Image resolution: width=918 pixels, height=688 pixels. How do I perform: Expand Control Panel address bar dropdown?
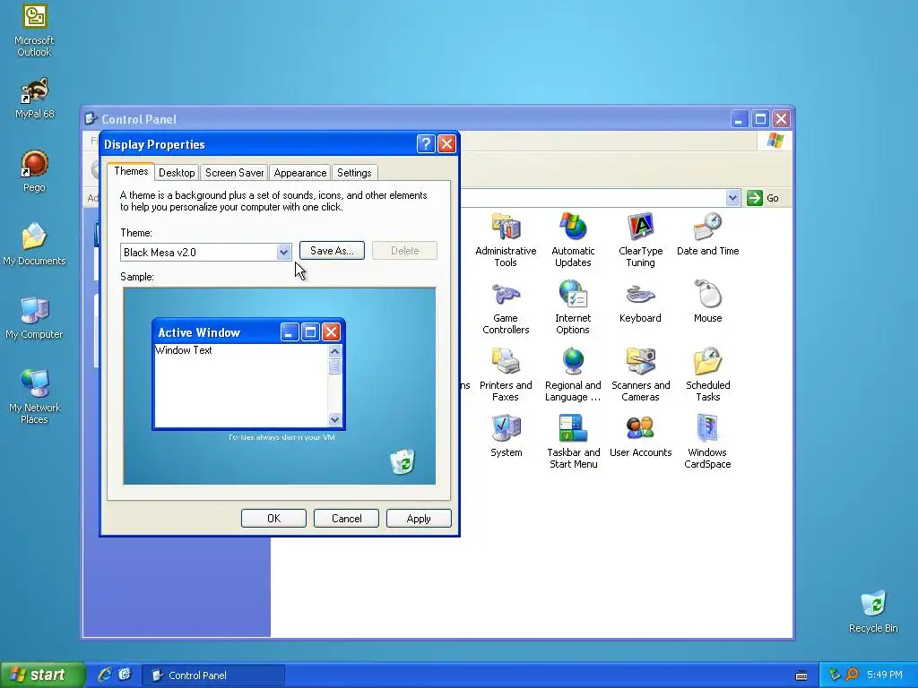[x=732, y=198]
